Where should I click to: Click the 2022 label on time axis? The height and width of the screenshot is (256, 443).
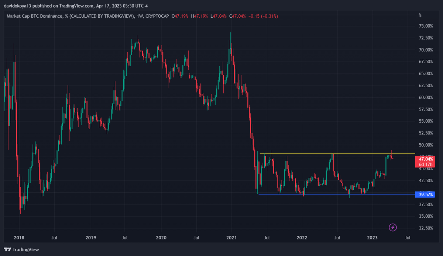pyautogui.click(x=302, y=239)
